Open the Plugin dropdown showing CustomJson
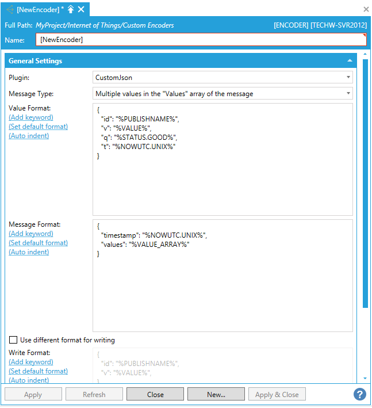The image size is (372, 408). (x=223, y=77)
